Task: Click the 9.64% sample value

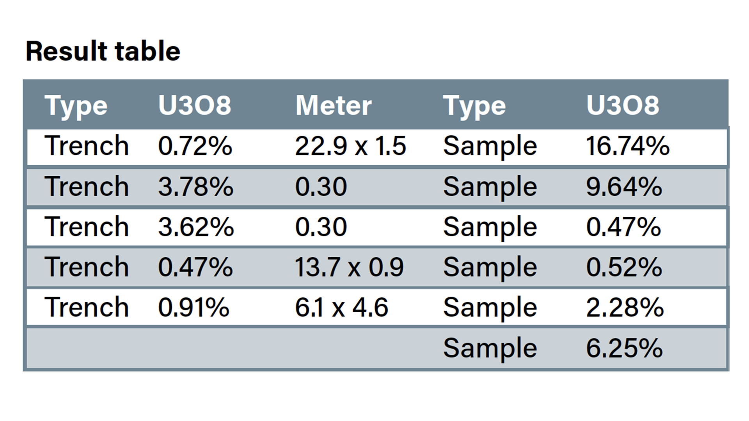Action: [624, 187]
